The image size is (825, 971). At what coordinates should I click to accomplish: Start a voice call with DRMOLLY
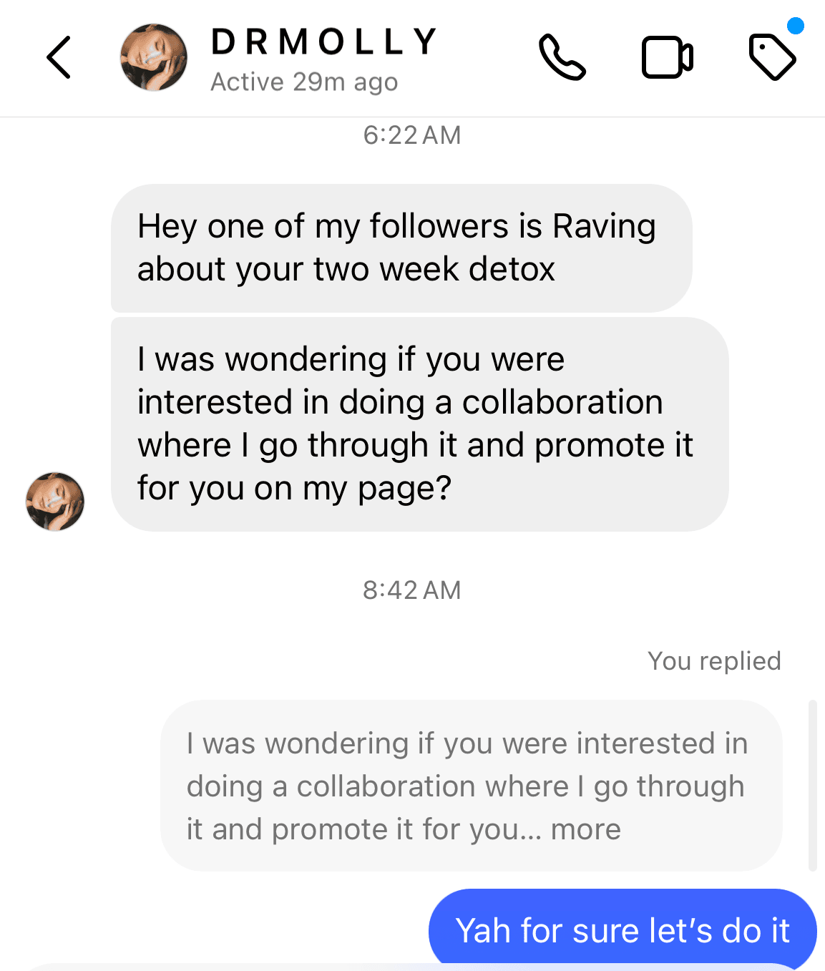pyautogui.click(x=562, y=57)
